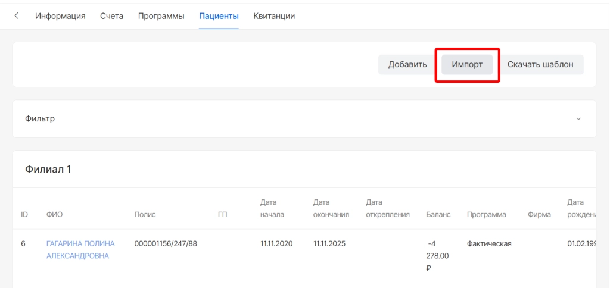
Task: Expand the Фильтр panel chevron
Action: 578,119
